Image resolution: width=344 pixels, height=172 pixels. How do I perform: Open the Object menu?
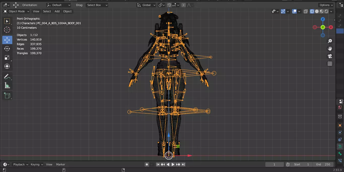[67, 11]
